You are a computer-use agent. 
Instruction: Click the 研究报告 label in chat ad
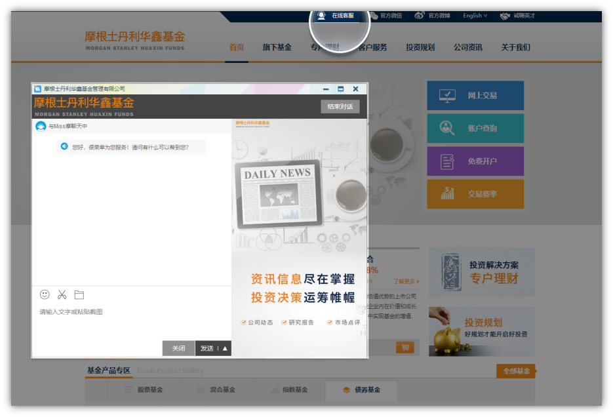coord(301,323)
